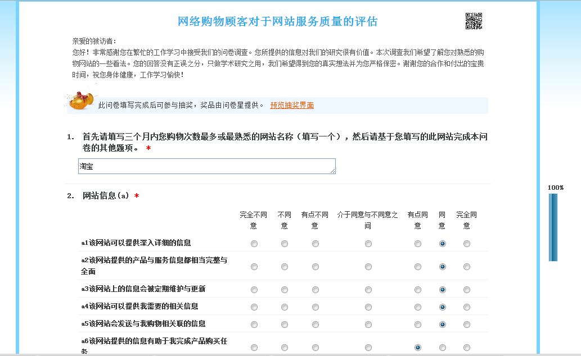Viewport: 581px width, 356px height.
Task: Select 介于同意与不同意之间 for a6 row
Action: [368, 348]
